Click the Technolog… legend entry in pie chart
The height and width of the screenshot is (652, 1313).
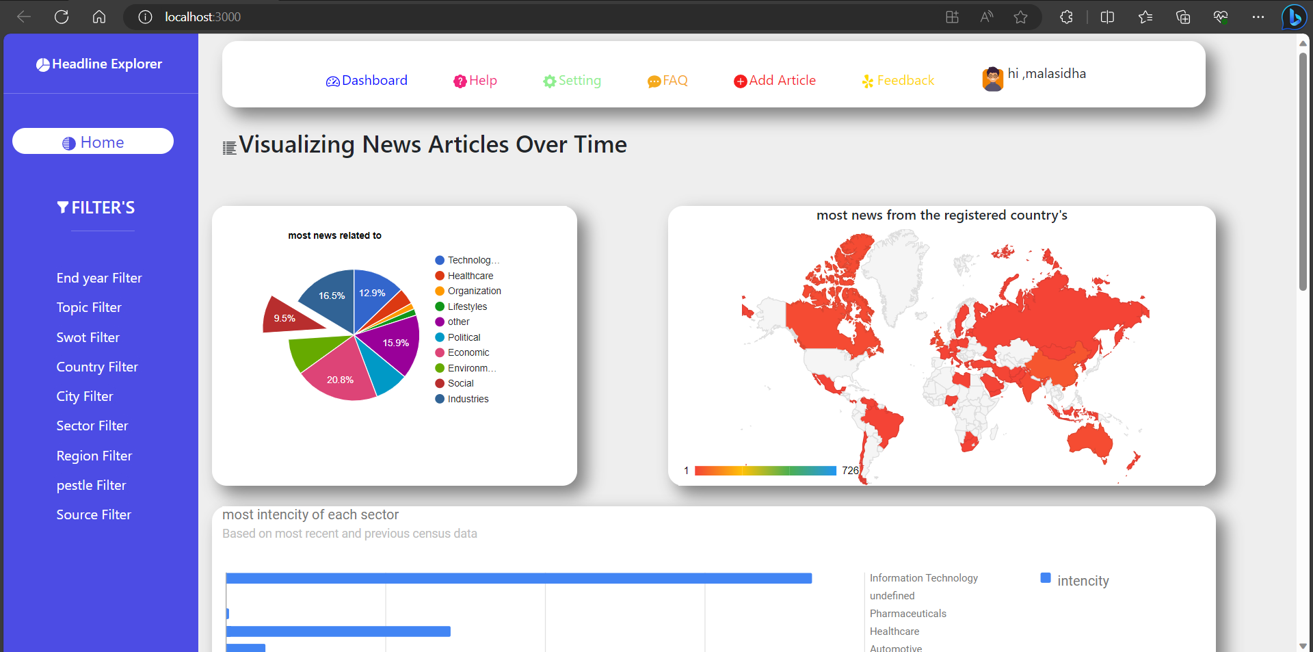[x=467, y=260]
